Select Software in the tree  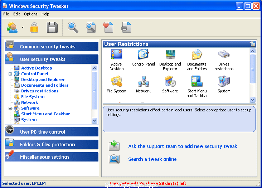[x=30, y=108]
